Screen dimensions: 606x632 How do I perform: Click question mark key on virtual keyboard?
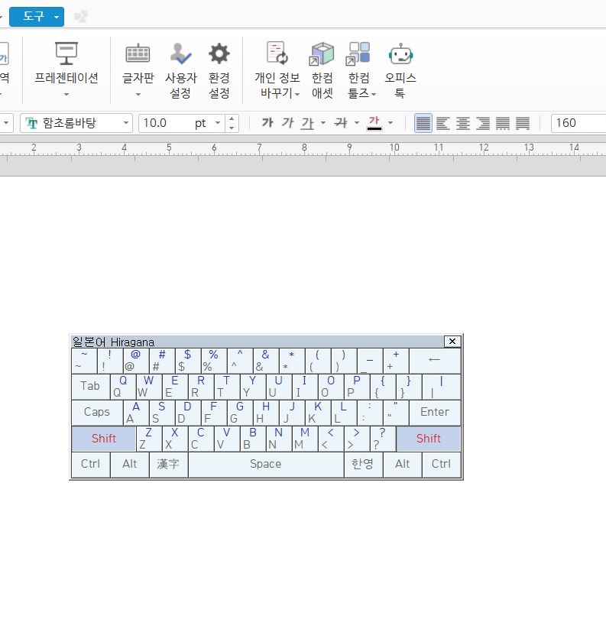click(382, 438)
